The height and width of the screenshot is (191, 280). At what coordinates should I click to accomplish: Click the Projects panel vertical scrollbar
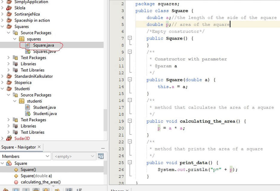coord(105,120)
